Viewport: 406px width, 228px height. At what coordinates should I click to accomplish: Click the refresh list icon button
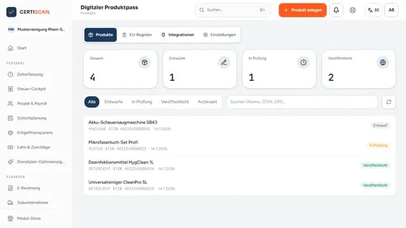tap(389, 102)
